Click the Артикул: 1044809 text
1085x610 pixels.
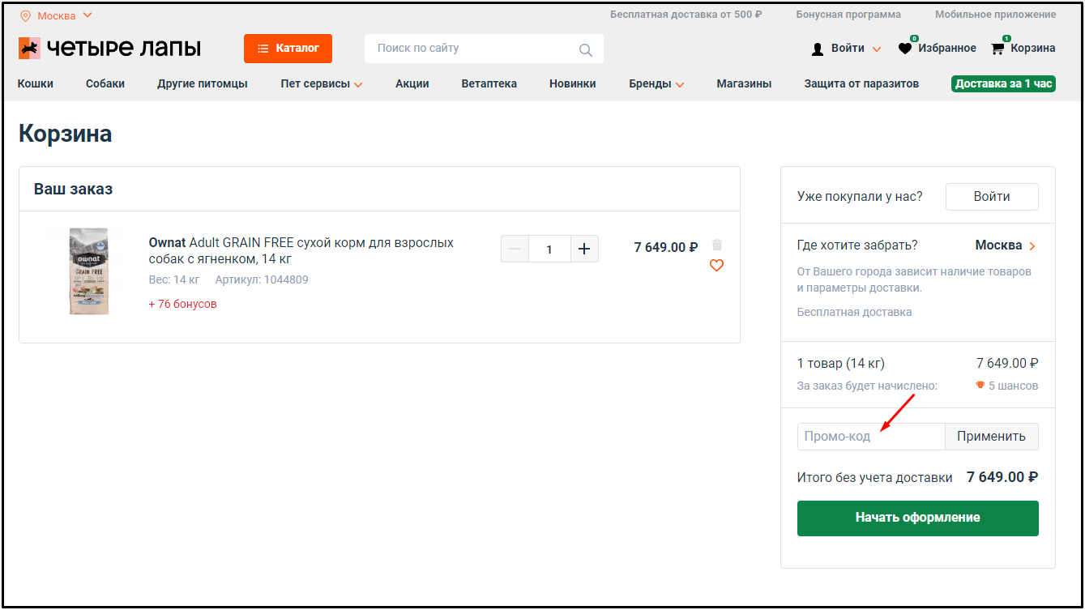[262, 280]
